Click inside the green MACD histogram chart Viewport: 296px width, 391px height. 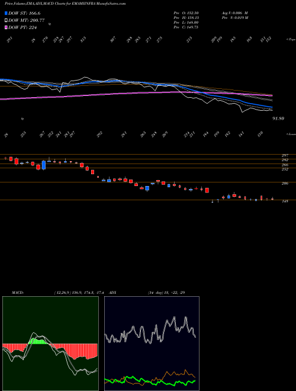pyautogui.click(x=50, y=344)
